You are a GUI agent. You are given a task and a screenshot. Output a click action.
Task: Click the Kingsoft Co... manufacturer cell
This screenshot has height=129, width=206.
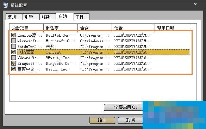coord(60,63)
